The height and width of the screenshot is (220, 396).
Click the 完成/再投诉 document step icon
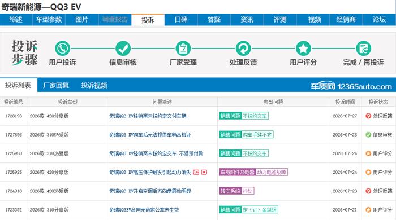(x=363, y=49)
